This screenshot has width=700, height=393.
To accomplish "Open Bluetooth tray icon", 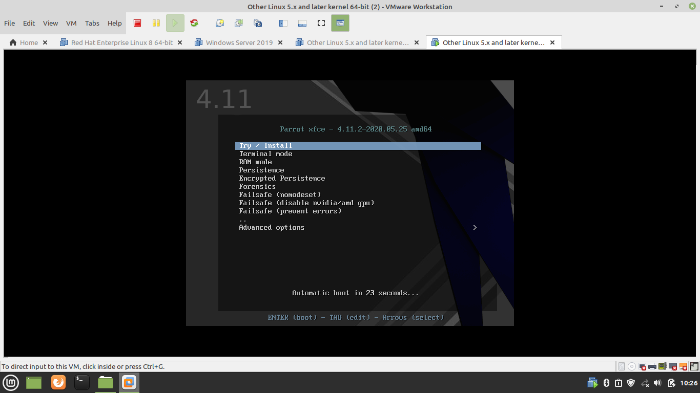I will pos(606,383).
